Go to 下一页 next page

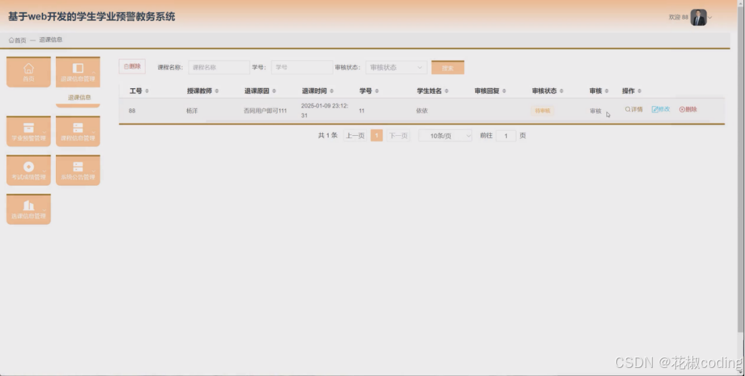pos(398,136)
